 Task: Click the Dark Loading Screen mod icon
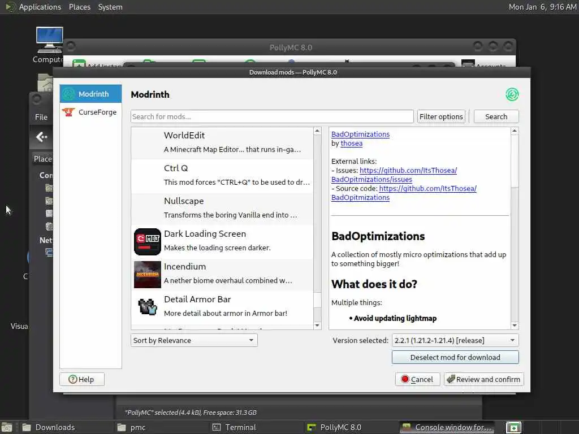[x=148, y=242]
